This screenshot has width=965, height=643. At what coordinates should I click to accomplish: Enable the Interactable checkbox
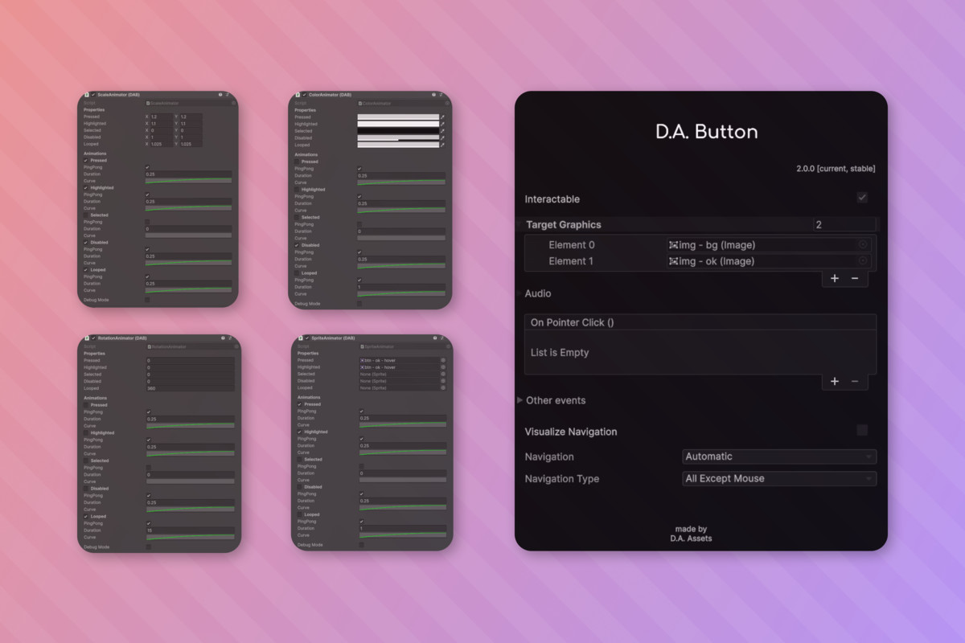[861, 197]
